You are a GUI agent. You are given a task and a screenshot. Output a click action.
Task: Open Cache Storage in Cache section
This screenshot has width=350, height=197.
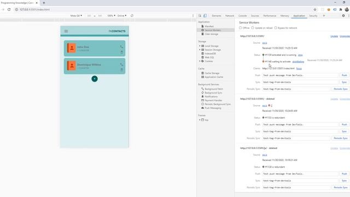[212, 73]
